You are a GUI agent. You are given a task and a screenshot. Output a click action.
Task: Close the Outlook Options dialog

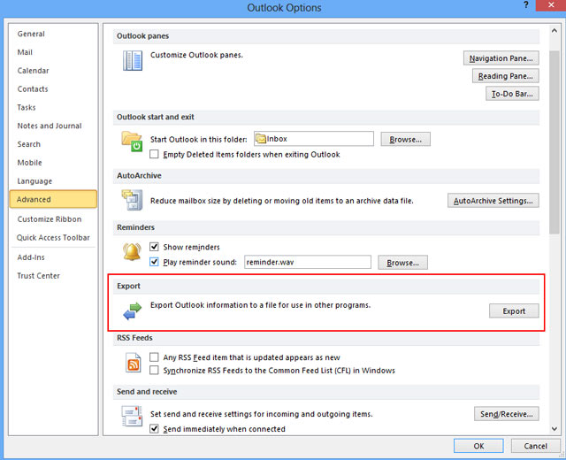pos(551,5)
